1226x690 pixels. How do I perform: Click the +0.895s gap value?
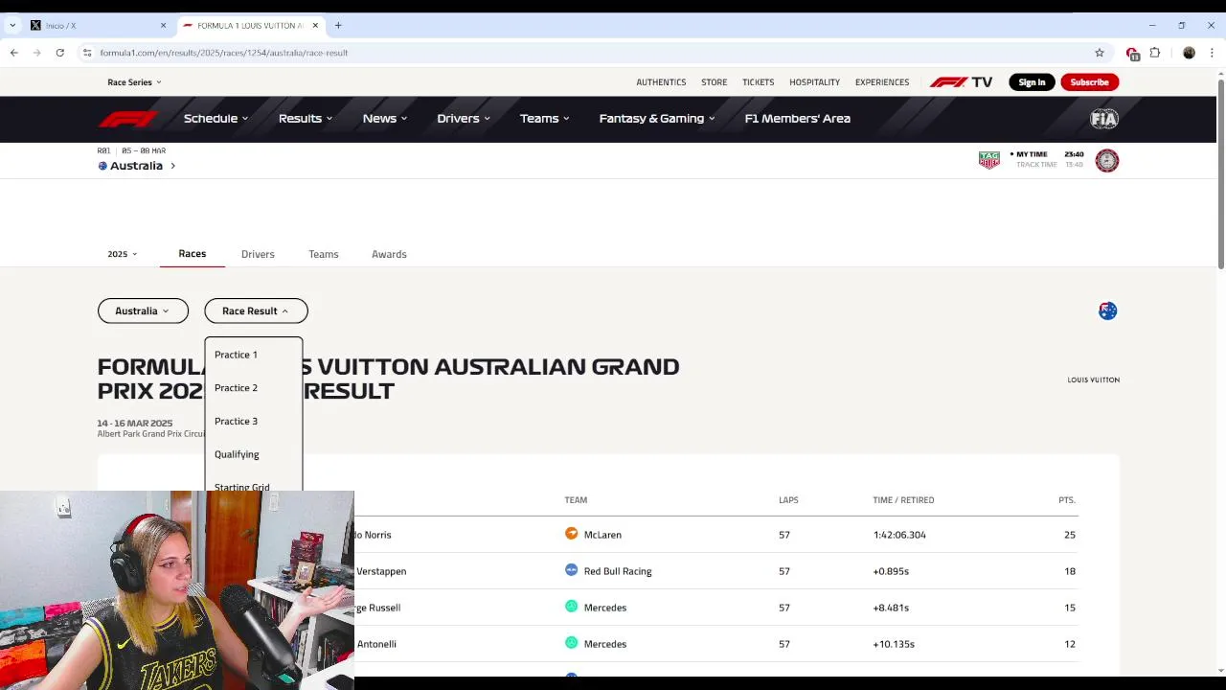tap(891, 571)
